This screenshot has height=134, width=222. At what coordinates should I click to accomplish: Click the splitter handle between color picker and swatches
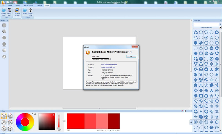64,121
